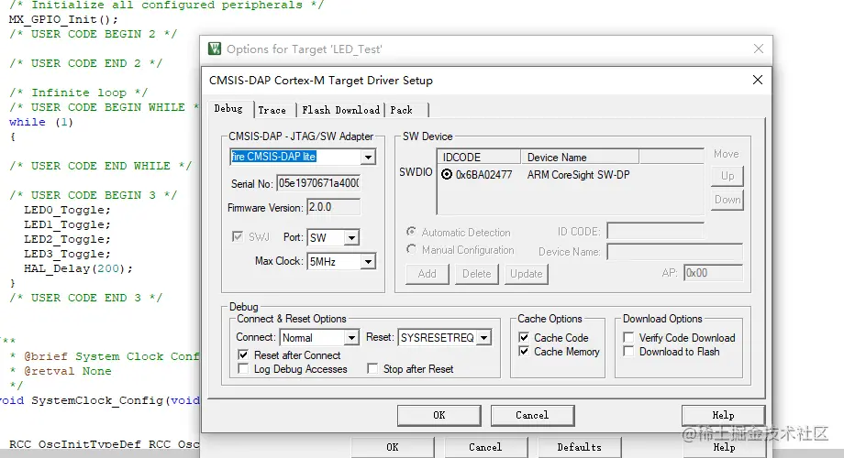The image size is (844, 458).
Task: Uncheck Reset after Connect
Action: coord(243,354)
